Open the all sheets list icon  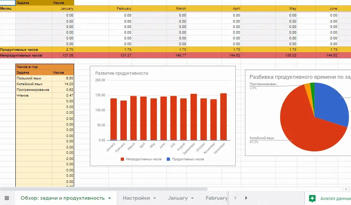(x=7, y=198)
